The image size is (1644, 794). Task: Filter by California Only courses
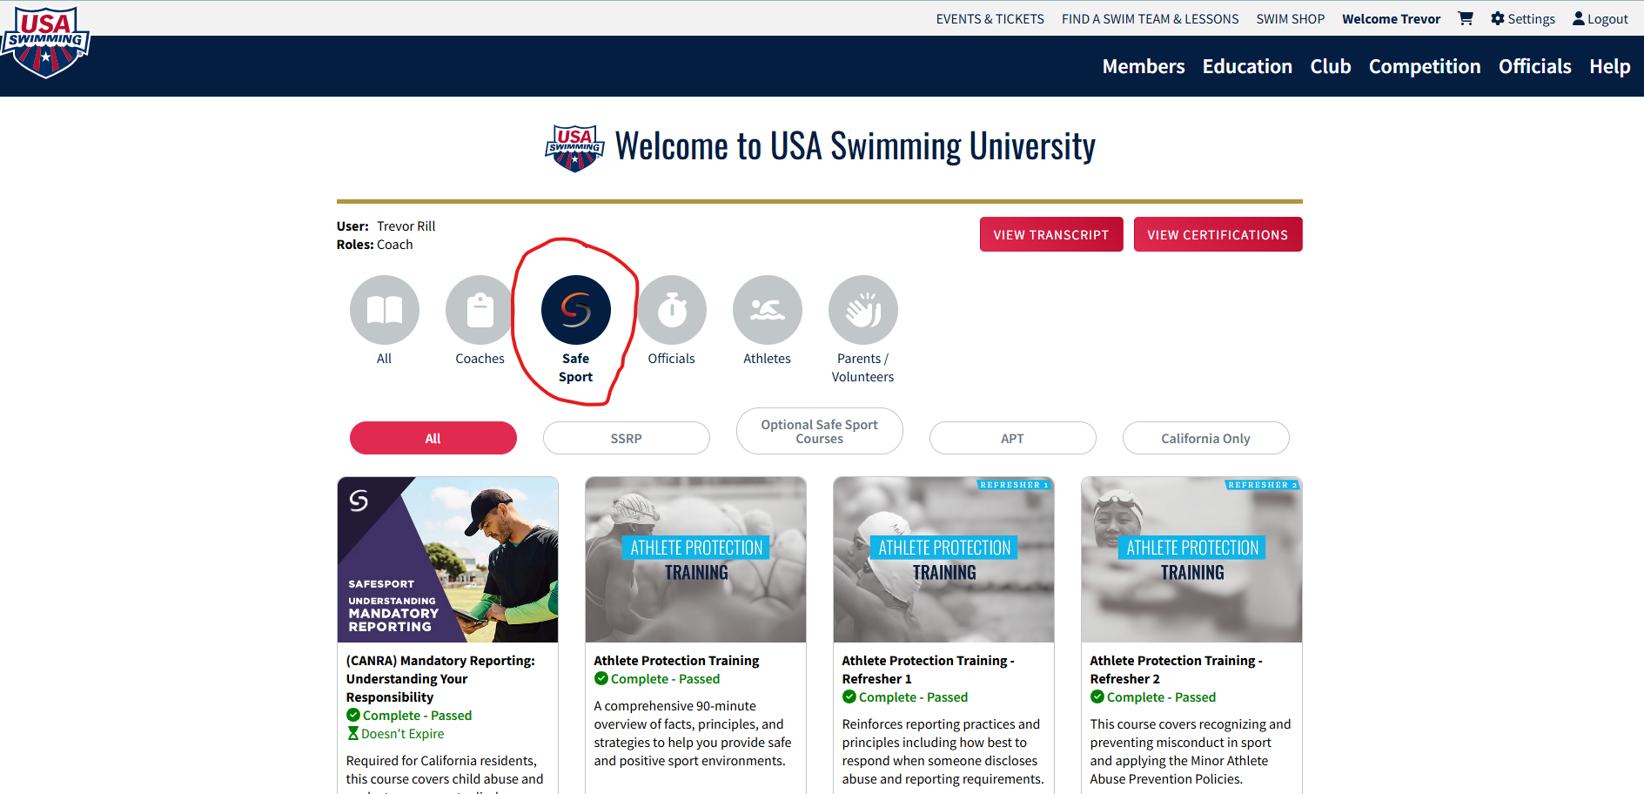click(1205, 438)
